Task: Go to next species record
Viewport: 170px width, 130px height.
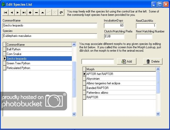Action: coord(18,12)
